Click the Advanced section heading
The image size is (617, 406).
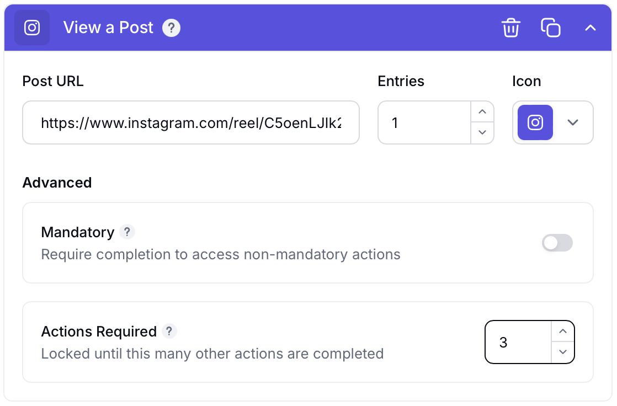tap(57, 183)
